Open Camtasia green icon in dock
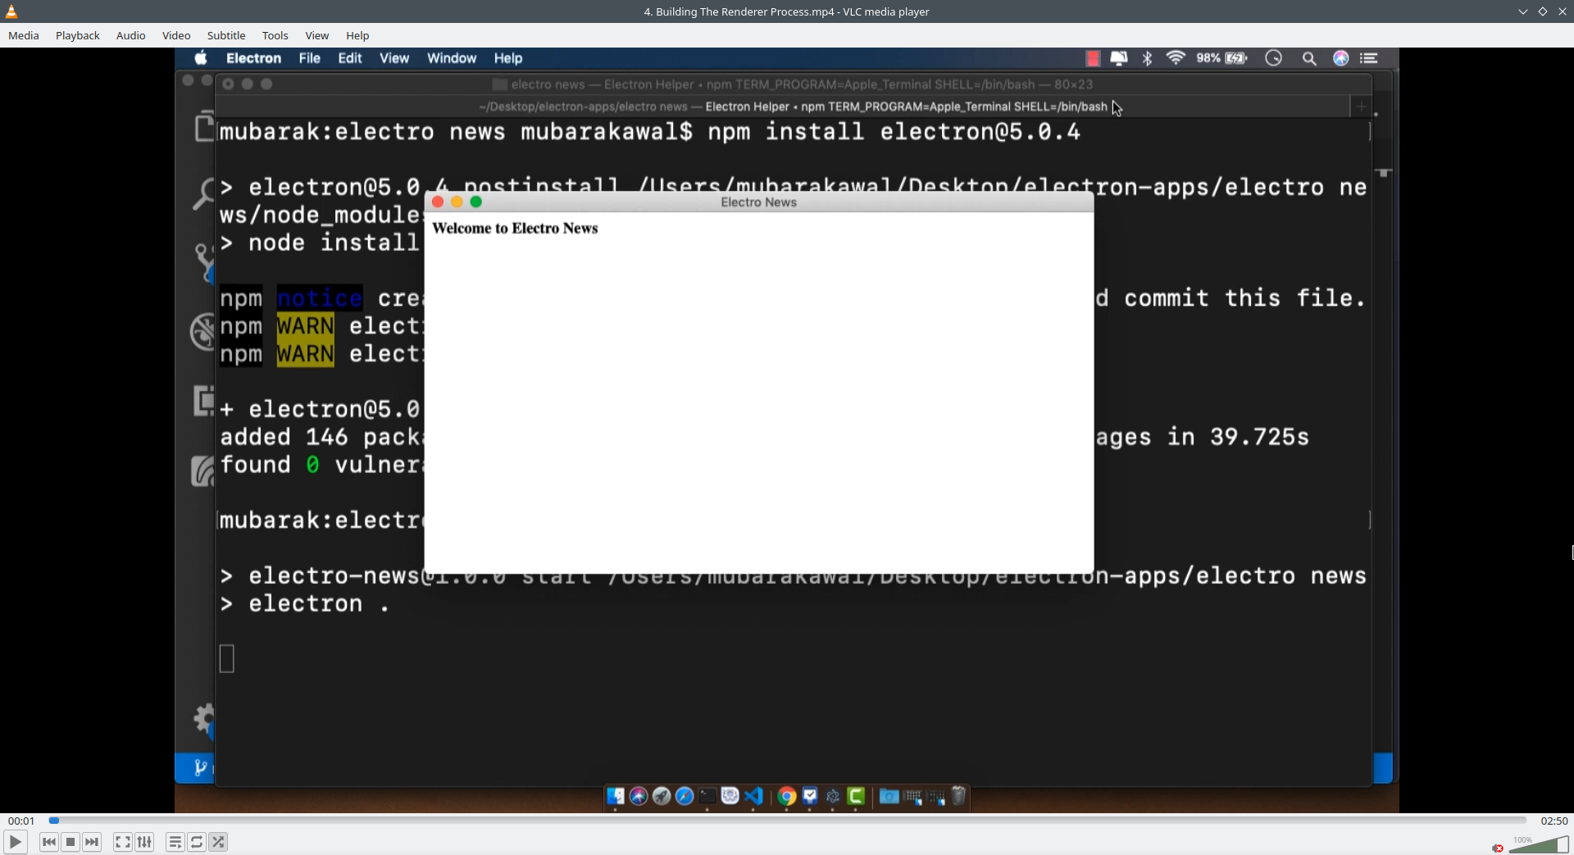1574x855 pixels. click(856, 796)
